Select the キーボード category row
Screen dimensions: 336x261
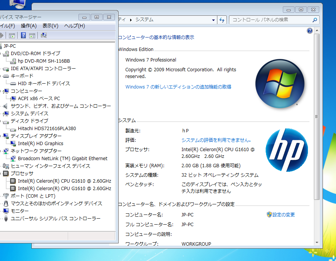click(x=22, y=76)
